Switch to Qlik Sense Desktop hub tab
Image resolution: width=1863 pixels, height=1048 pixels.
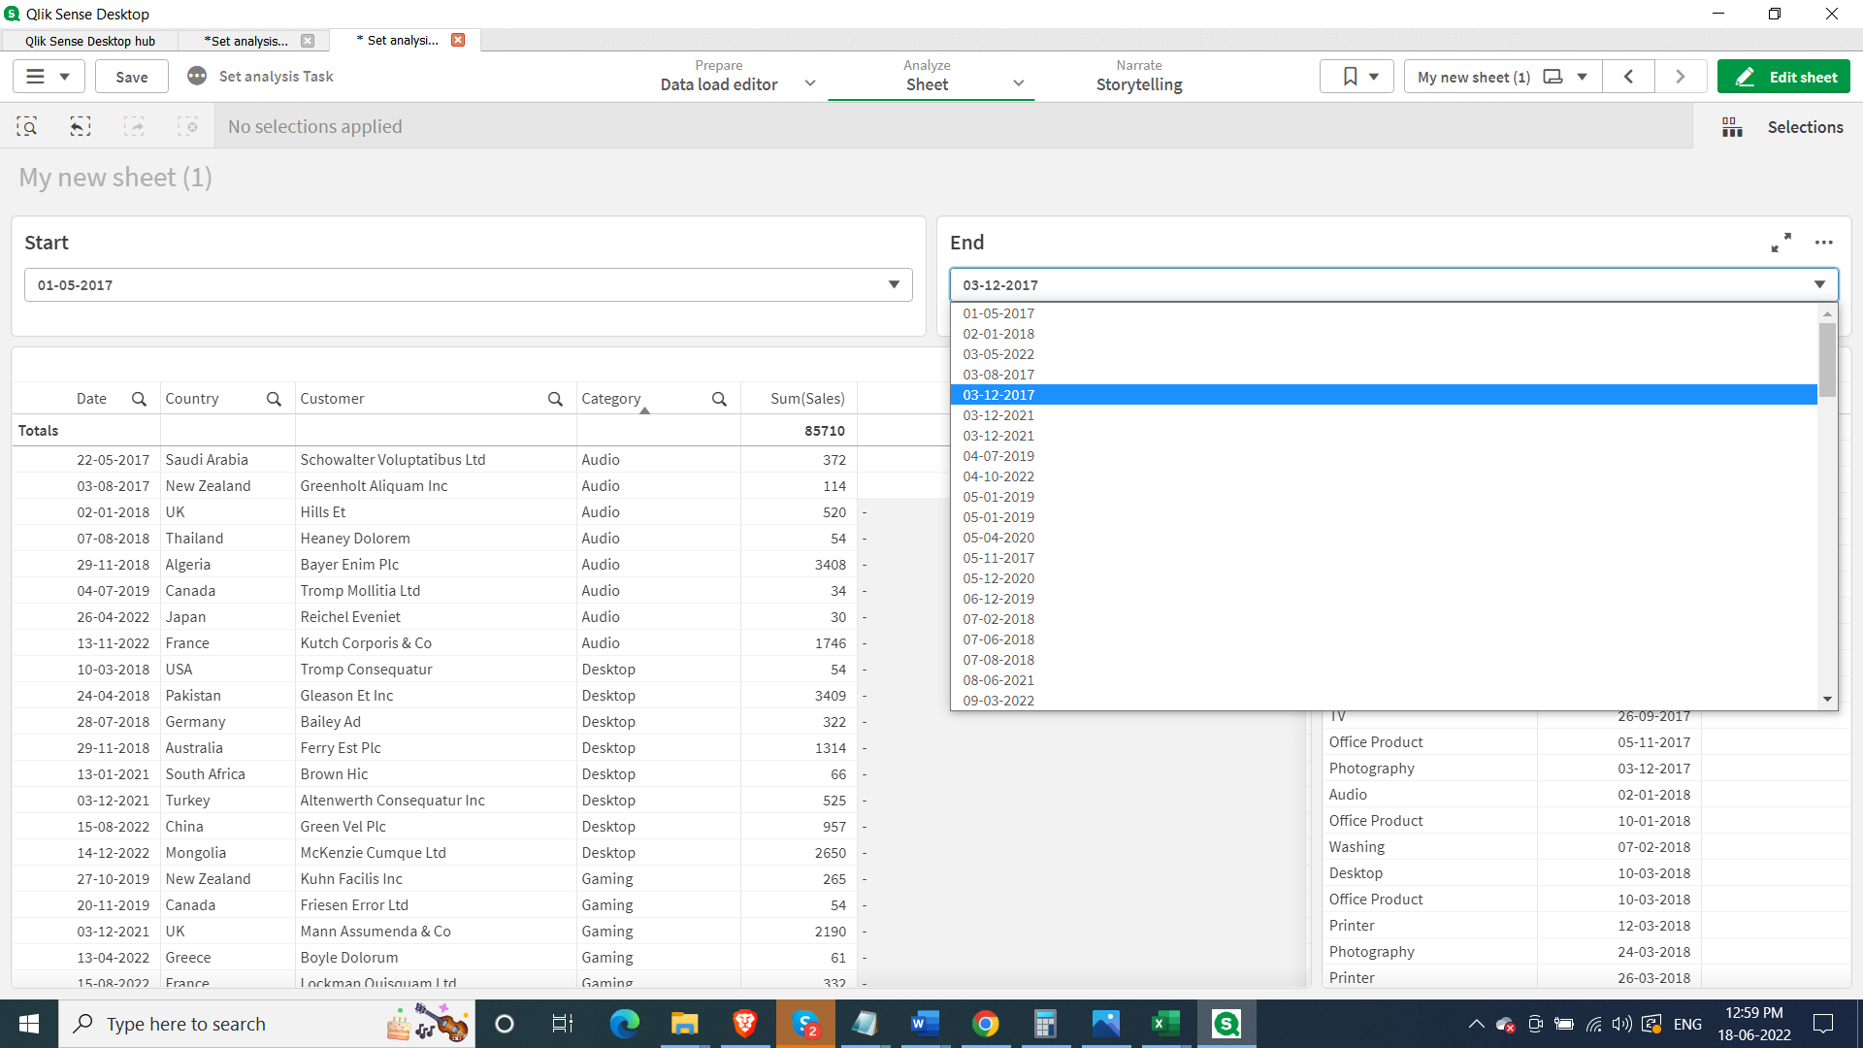pos(90,41)
